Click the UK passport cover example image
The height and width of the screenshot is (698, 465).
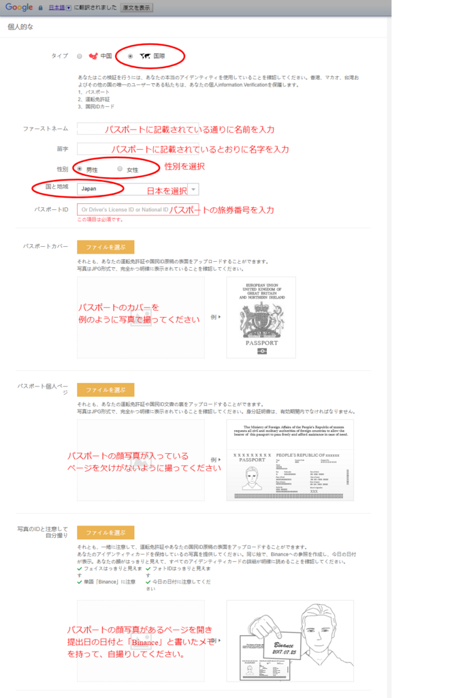click(261, 317)
